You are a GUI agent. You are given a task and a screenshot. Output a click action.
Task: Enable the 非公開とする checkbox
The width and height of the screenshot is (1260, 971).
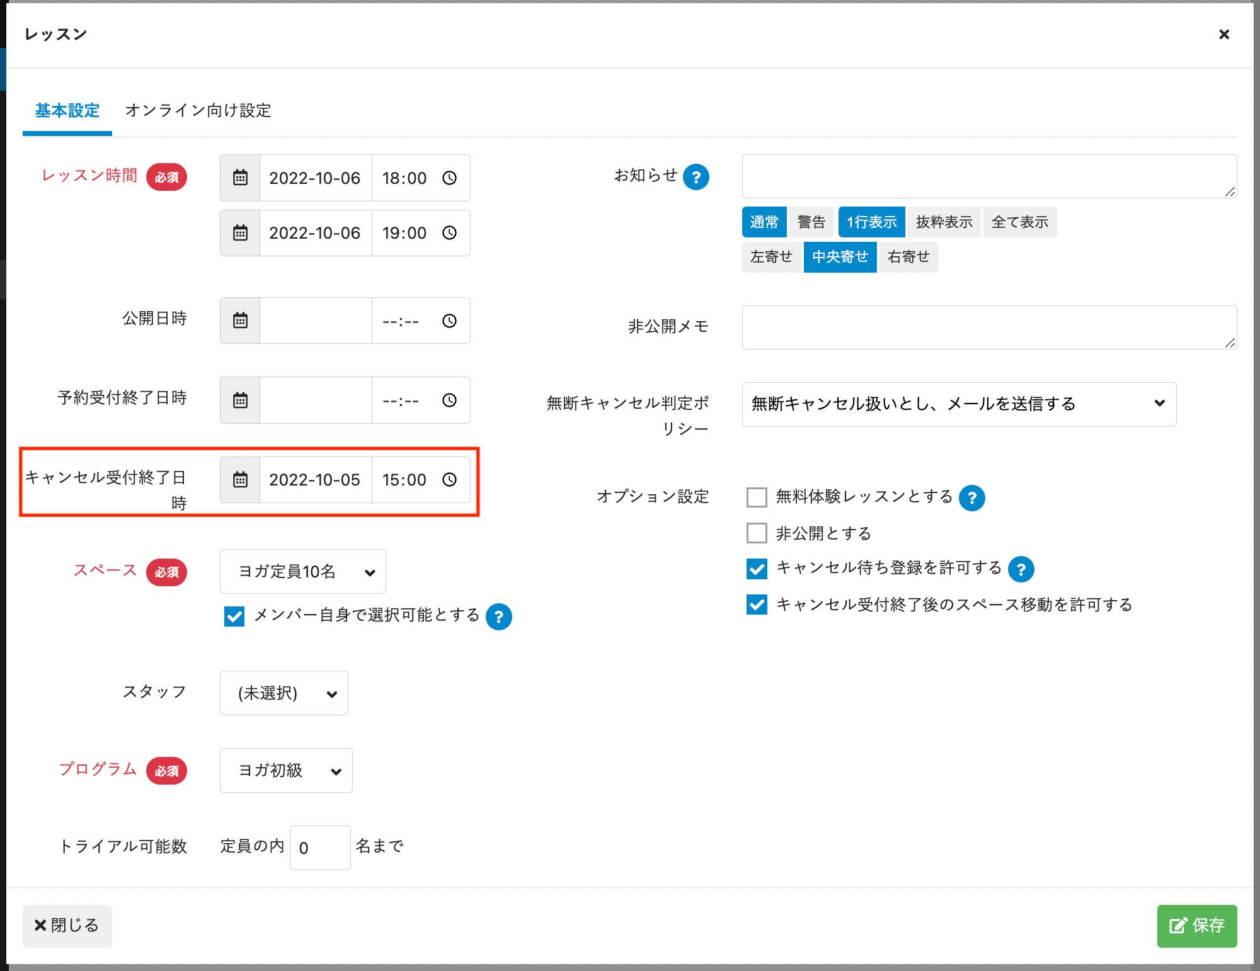coord(757,533)
